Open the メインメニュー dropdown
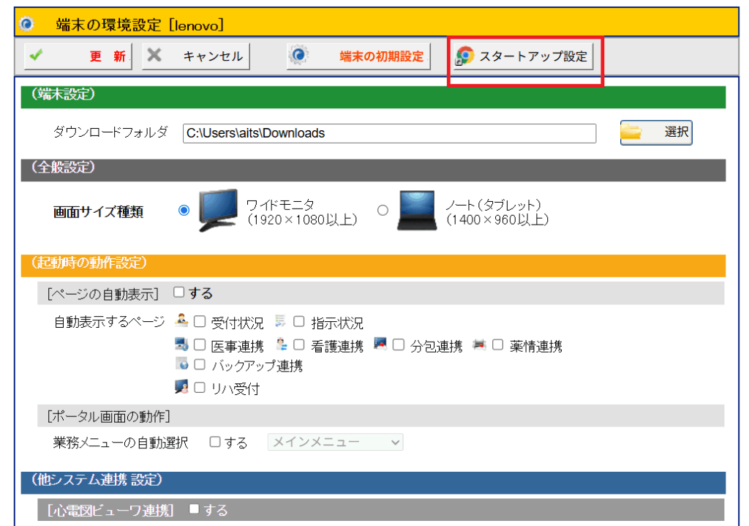Screen dimensions: 749x526 (336, 442)
